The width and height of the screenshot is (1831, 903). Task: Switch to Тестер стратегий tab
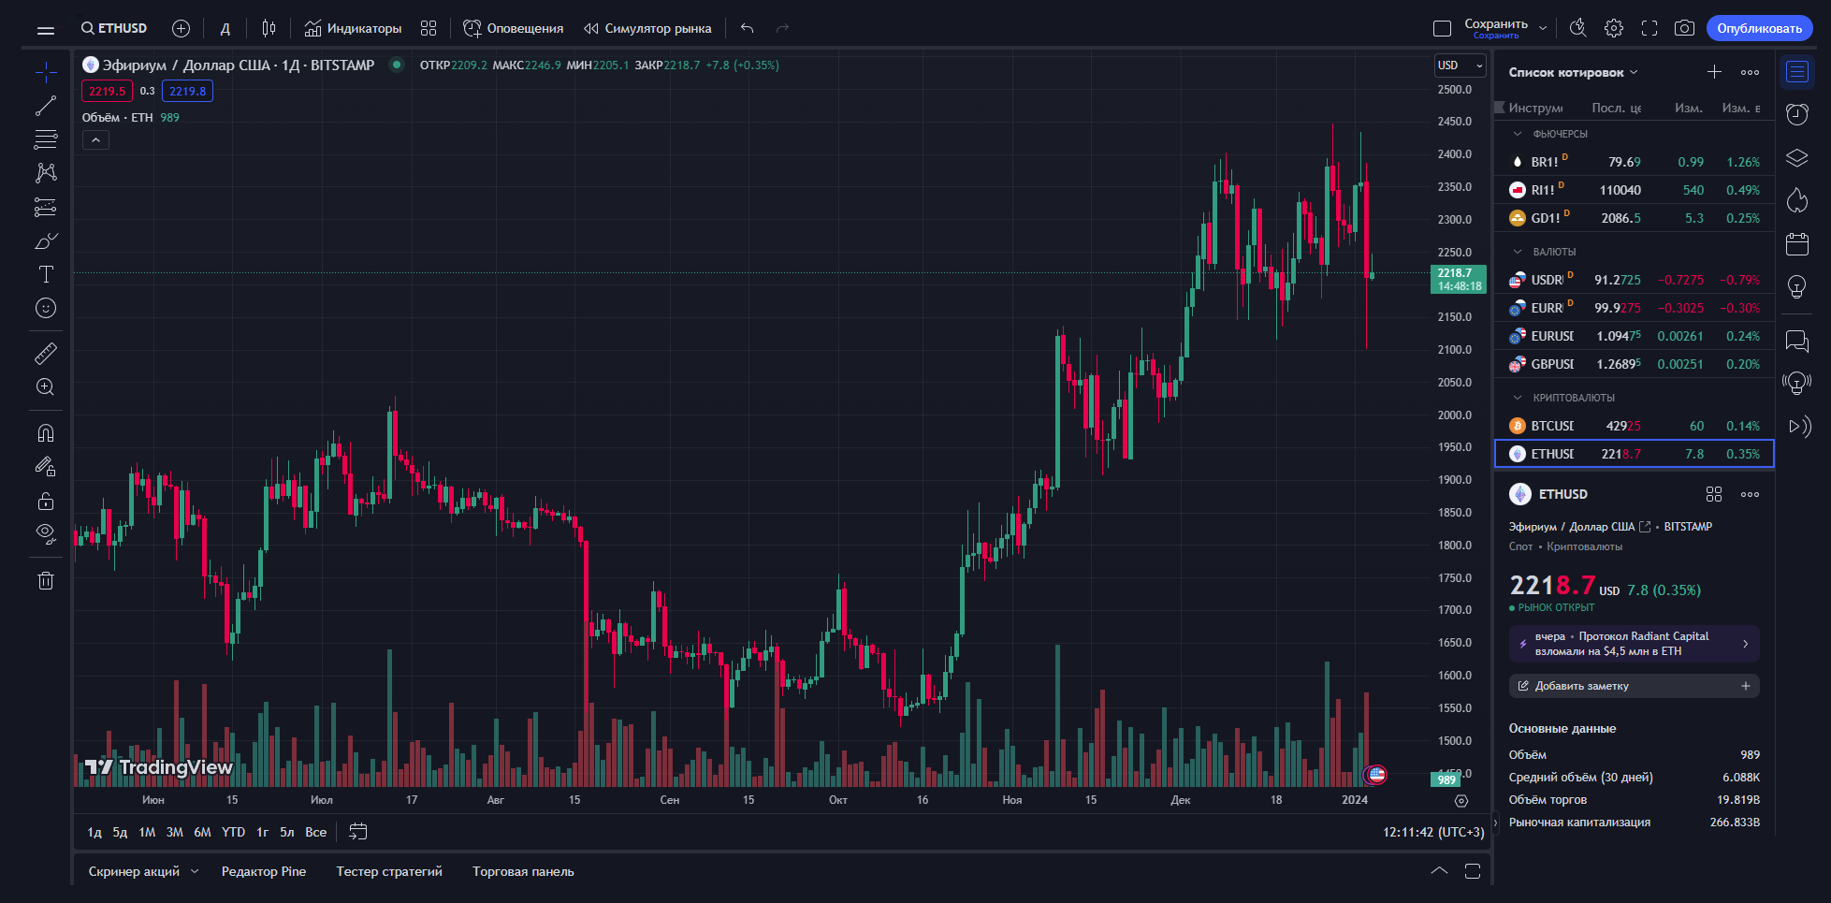click(x=389, y=871)
